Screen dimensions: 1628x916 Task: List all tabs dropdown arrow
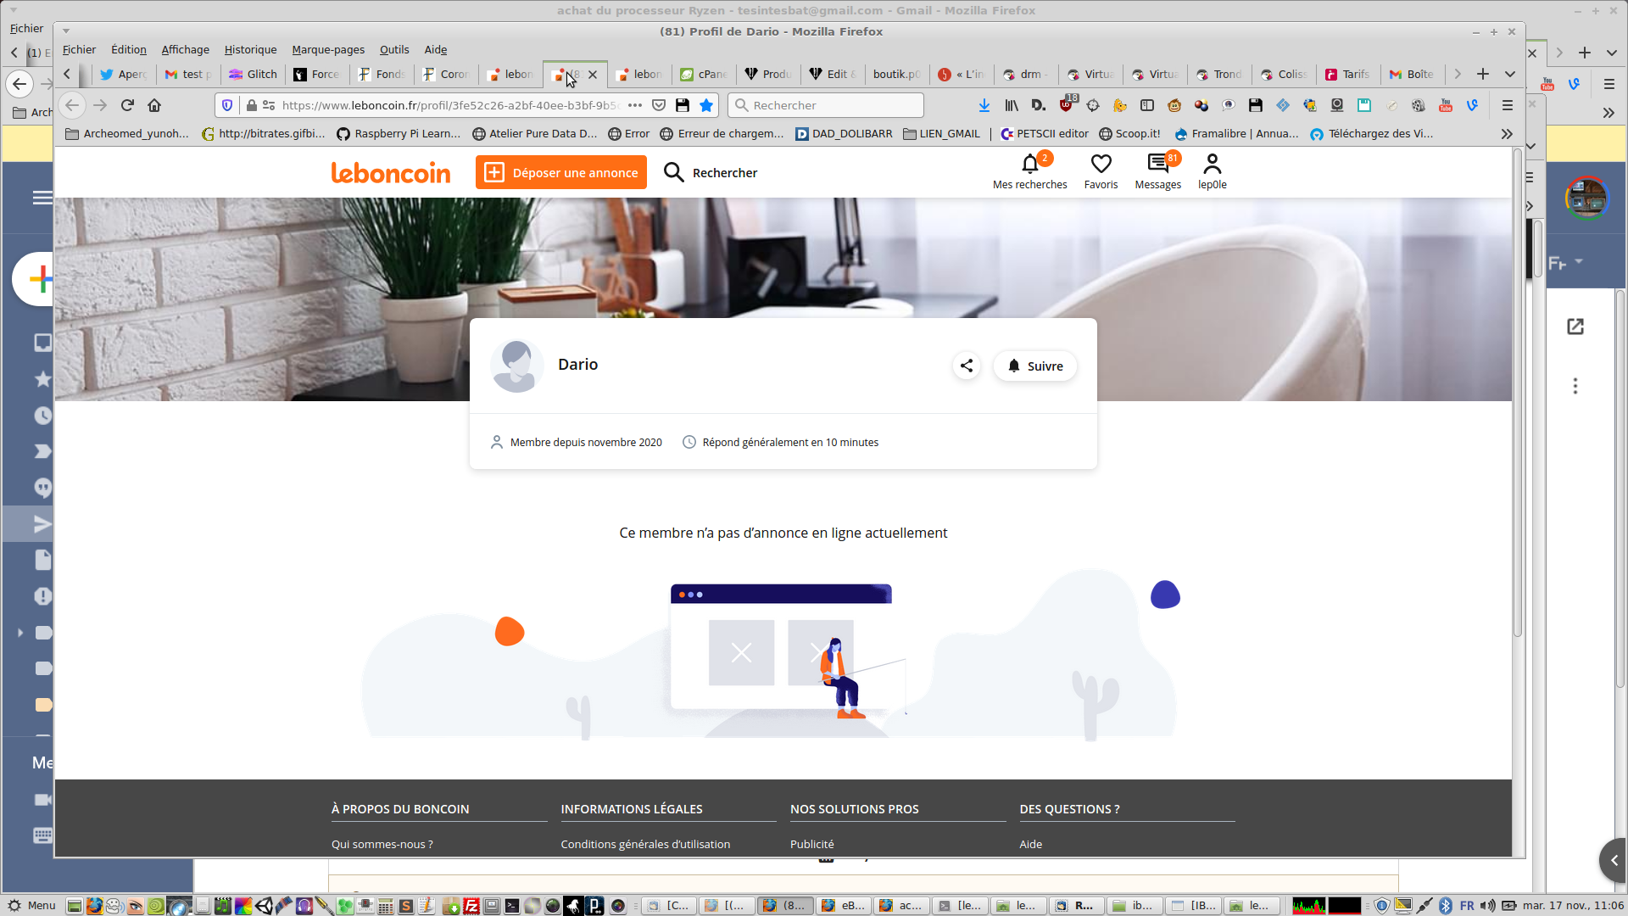pos(1510,74)
